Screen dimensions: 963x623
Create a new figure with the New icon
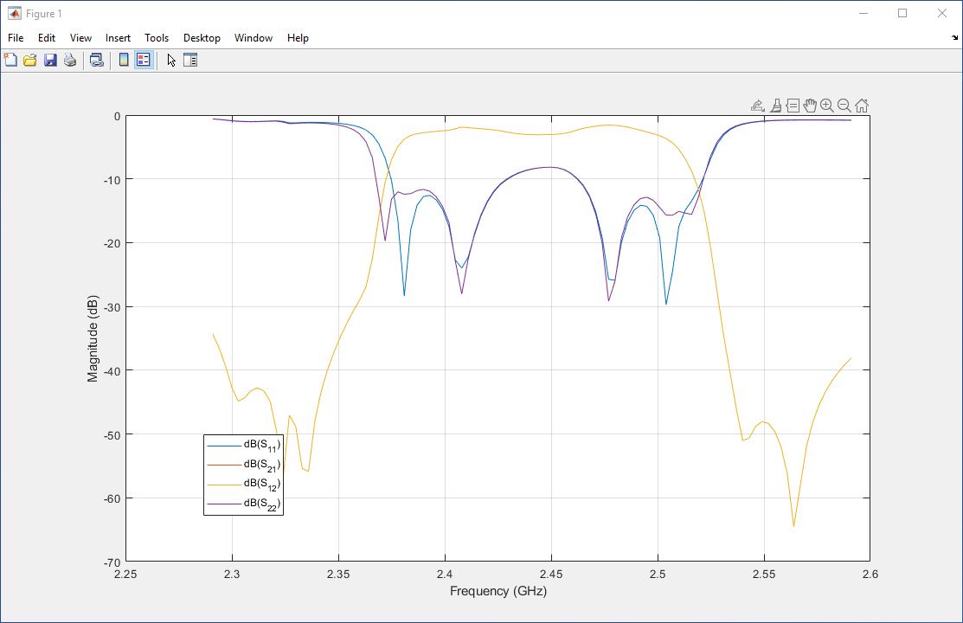coord(10,59)
